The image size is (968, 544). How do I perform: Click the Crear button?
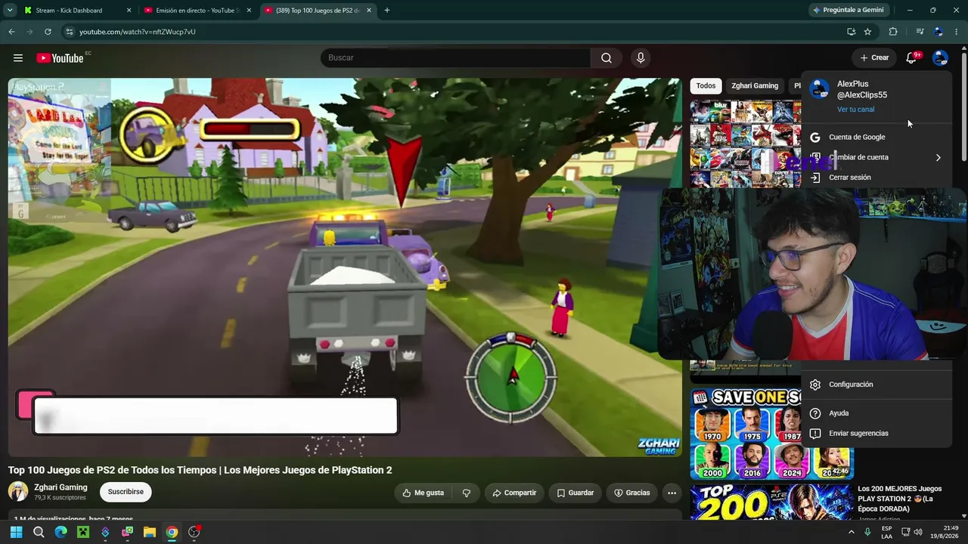pos(874,58)
